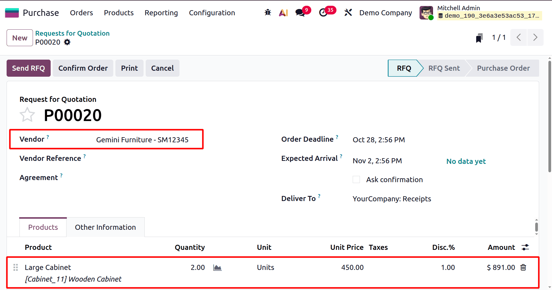Enable the Ask confirmation checkbox
Screen dimensions: 552x290
pos(356,179)
